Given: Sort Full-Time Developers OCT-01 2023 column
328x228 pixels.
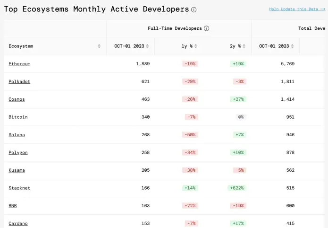Looking at the screenshot, I should pyautogui.click(x=147, y=46).
